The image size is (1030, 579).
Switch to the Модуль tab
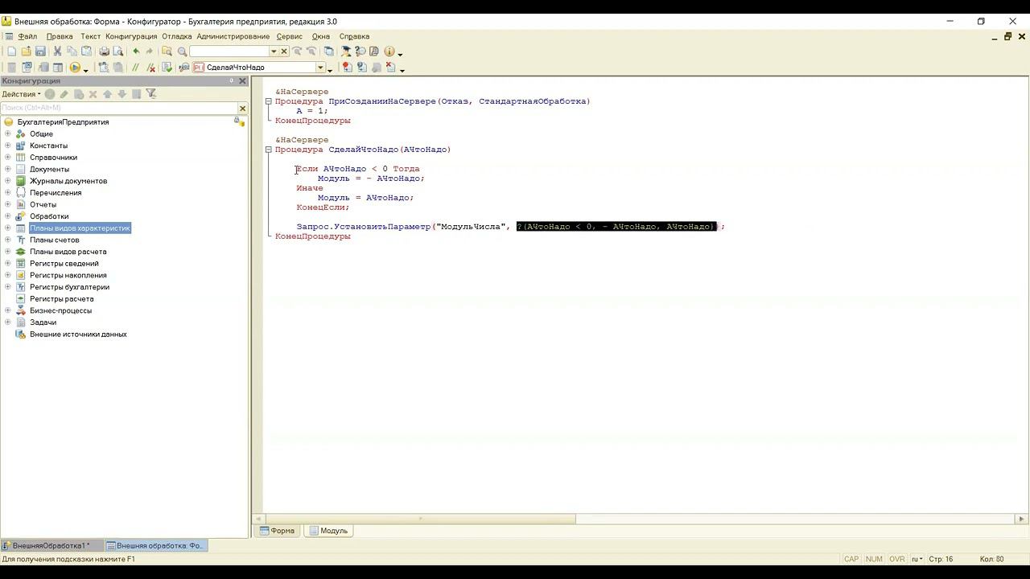pos(328,531)
